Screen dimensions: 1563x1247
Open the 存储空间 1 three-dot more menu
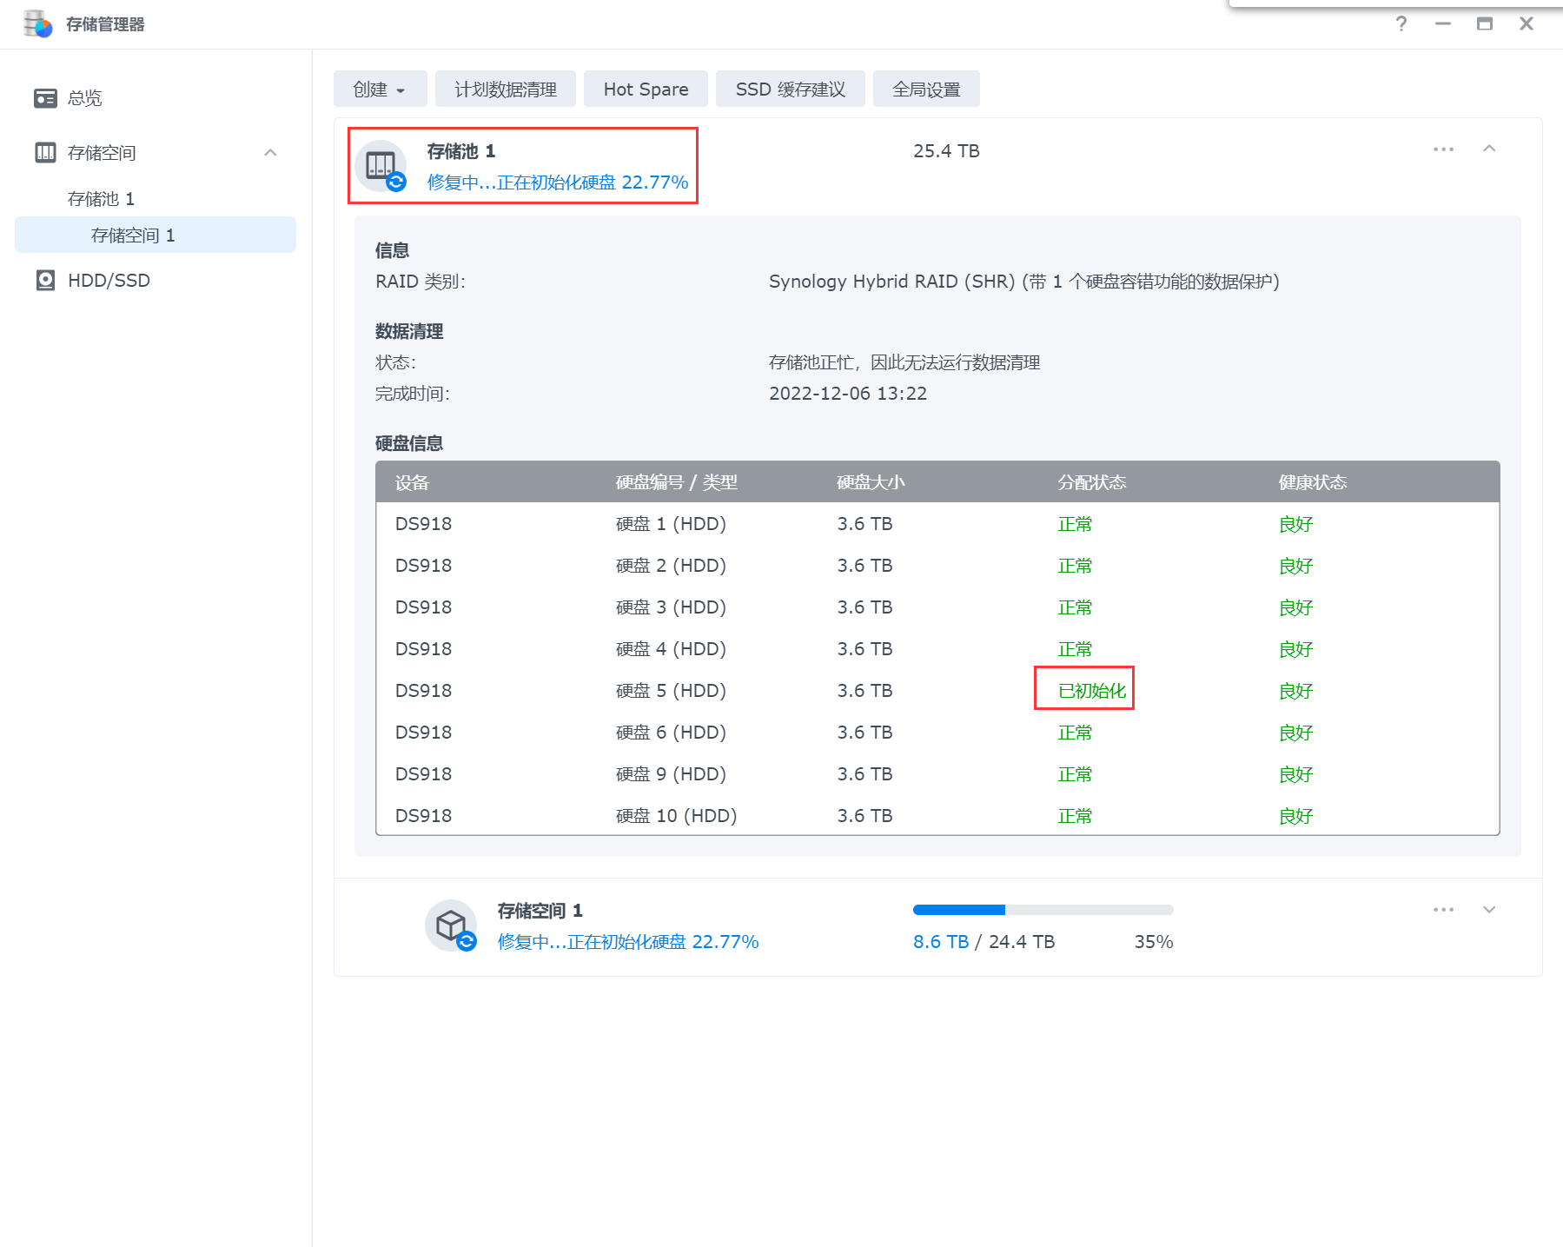(1443, 910)
